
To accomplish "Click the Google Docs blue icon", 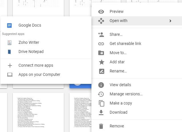I will [10, 25].
